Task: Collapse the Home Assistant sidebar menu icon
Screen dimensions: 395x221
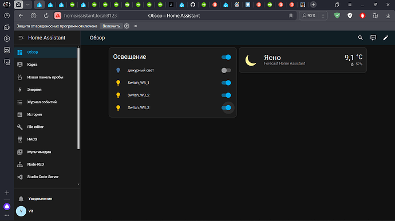Action: tap(21, 38)
